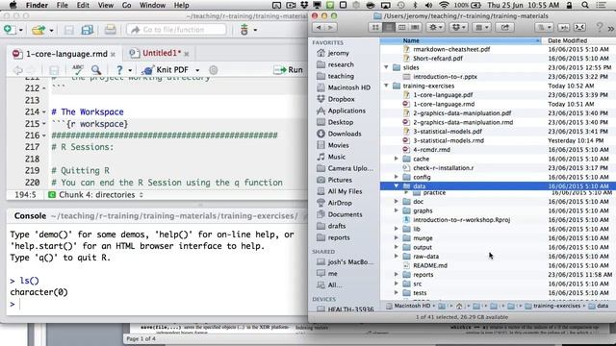Open teaching in Finder sidebar
Viewport: 616px width, 346px height.
(x=341, y=76)
